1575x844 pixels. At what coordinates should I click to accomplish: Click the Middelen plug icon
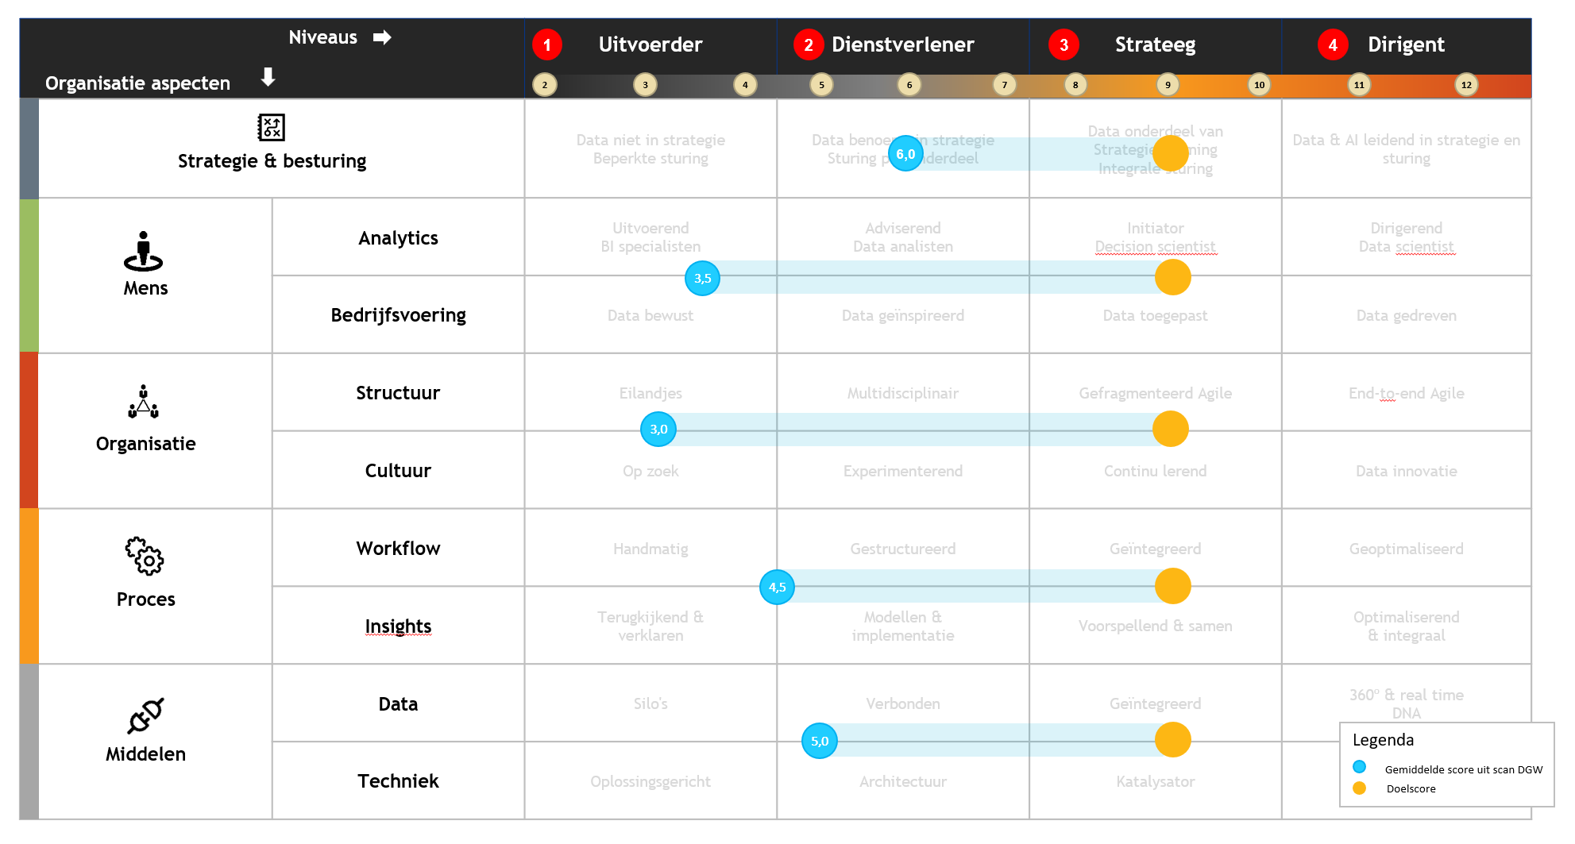pyautogui.click(x=145, y=715)
